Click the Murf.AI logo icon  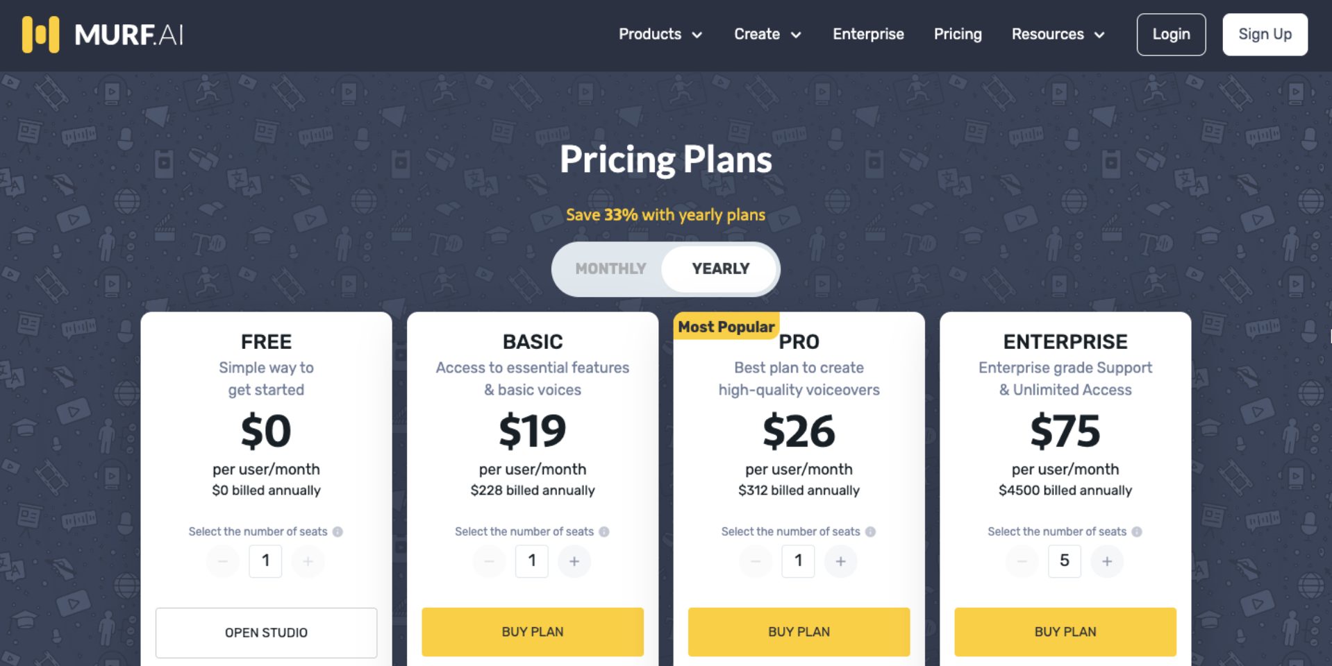(40, 35)
